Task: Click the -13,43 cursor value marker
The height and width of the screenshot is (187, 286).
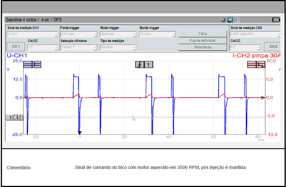Action: click(x=14, y=118)
